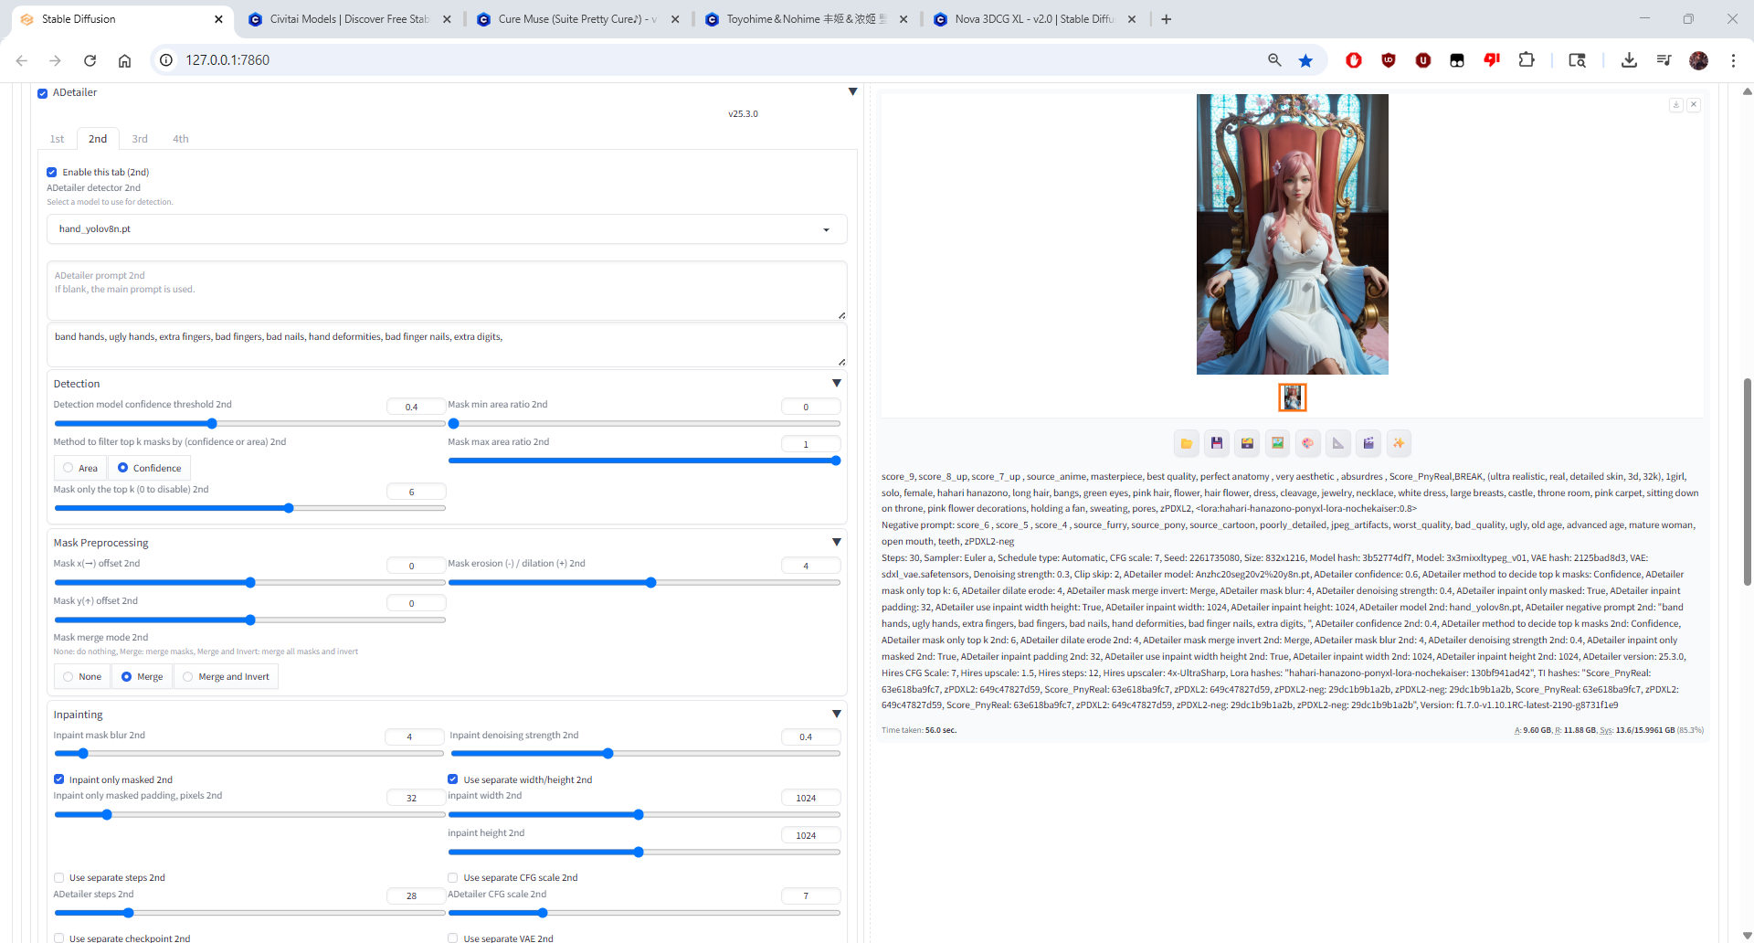Toggle 'Use separate width/height 2nd' checkbox
The image size is (1754, 943).
[453, 779]
